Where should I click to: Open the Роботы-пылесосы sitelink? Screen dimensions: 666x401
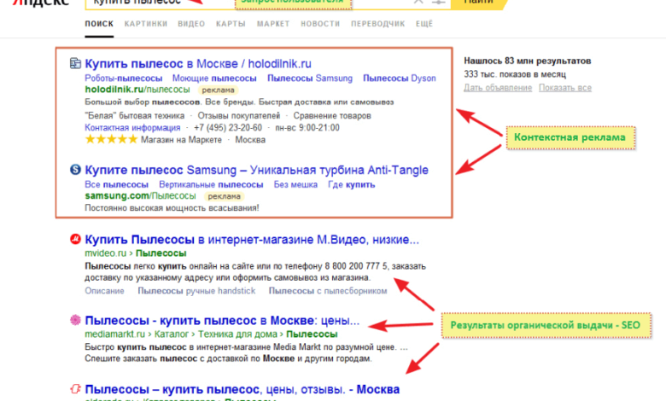pyautogui.click(x=124, y=78)
